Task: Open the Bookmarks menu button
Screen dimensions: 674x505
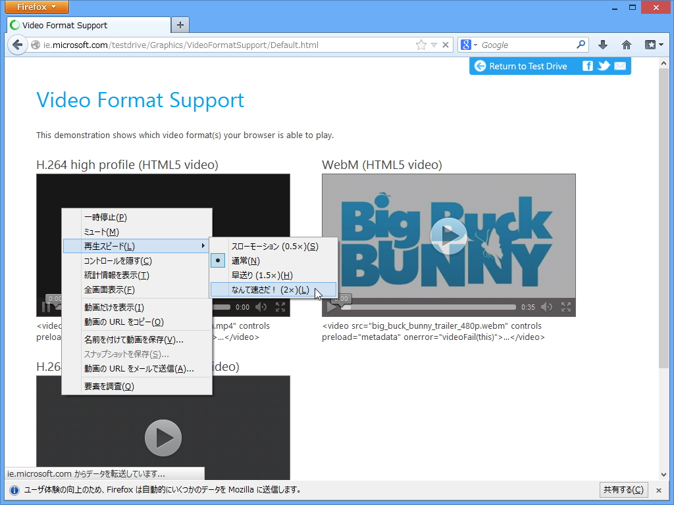Action: [x=654, y=45]
